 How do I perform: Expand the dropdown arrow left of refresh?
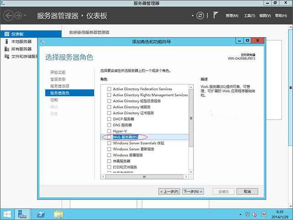click(193, 16)
